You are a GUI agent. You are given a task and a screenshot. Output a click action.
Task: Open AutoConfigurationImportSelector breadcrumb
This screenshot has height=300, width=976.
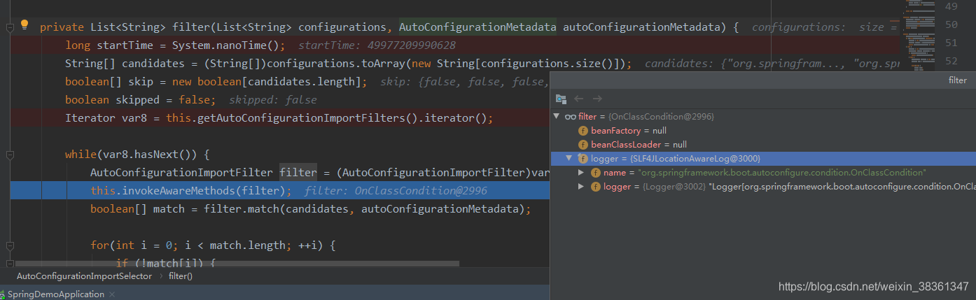pyautogui.click(x=84, y=276)
